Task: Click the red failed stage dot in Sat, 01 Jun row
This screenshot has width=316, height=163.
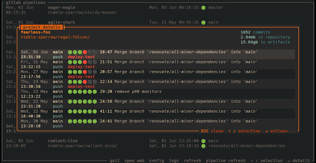Action: pos(85,52)
